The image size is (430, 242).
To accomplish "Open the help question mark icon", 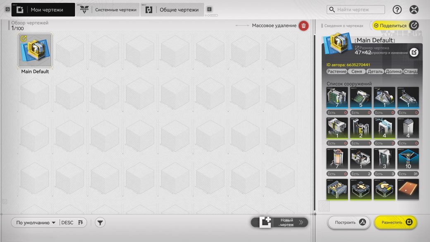I will (x=397, y=10).
